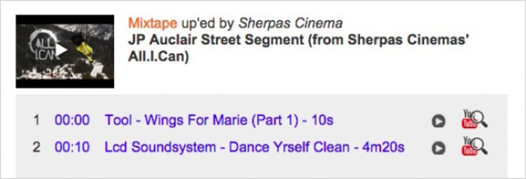Click the 4m20s duration of the second track
The height and width of the screenshot is (179, 526).
coord(383,147)
